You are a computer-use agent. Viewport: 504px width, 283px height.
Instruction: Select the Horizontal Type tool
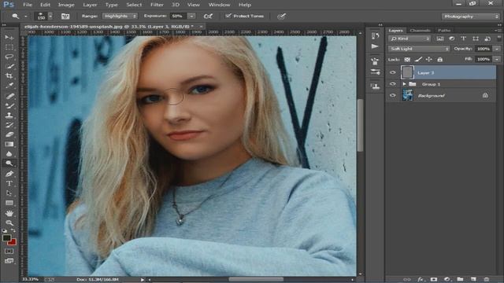pyautogui.click(x=9, y=183)
